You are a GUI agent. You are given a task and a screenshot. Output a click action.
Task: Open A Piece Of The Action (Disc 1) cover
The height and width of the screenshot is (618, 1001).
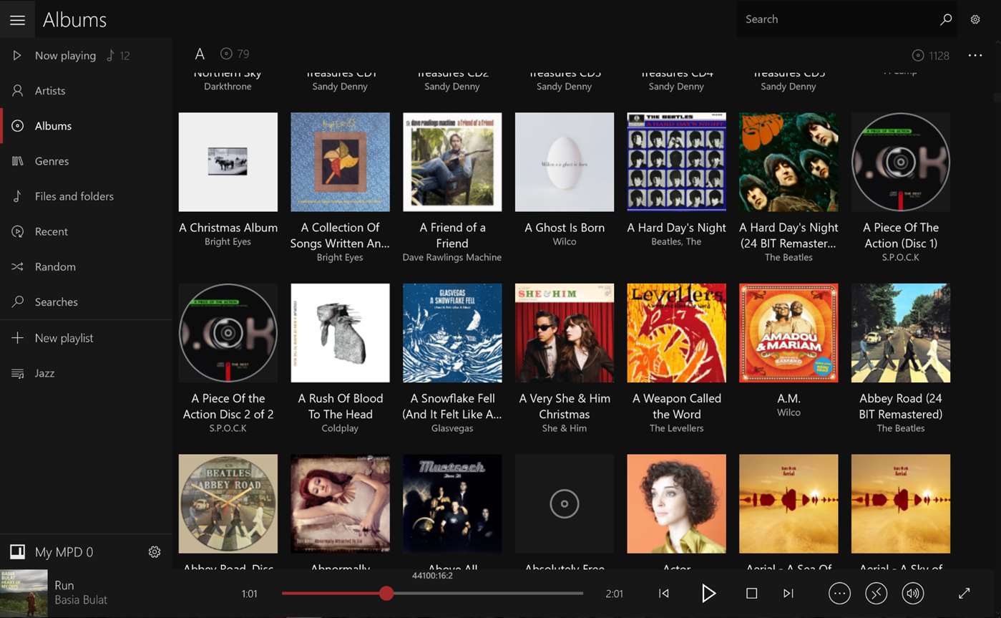pyautogui.click(x=901, y=162)
